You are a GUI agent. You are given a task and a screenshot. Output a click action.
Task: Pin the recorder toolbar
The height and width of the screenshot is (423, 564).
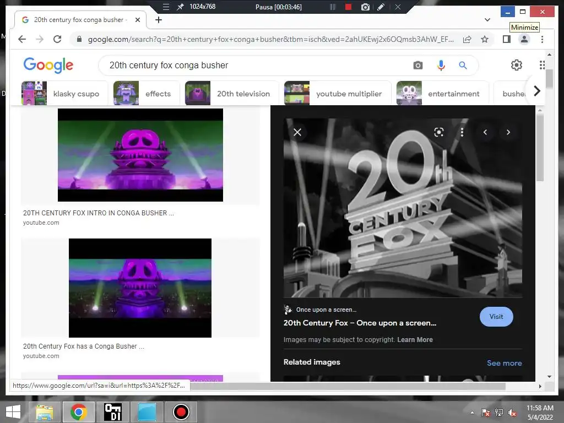[180, 7]
